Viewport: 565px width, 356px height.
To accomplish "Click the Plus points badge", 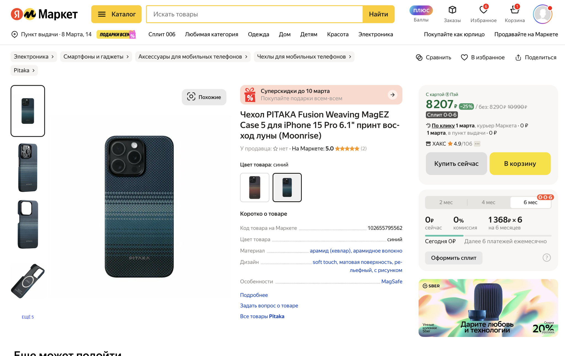I will coord(421,10).
